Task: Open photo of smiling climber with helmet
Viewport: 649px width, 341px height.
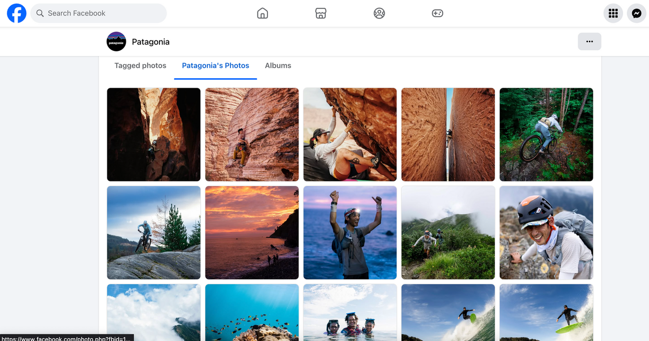Action: coord(547,233)
